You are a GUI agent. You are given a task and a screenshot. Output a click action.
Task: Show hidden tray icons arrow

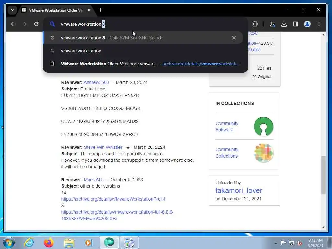(x=276, y=243)
